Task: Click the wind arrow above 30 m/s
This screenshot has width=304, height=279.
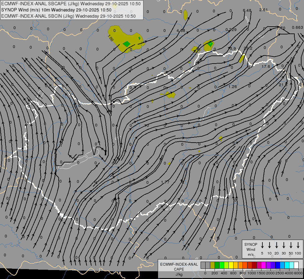Action: [x=284, y=245]
